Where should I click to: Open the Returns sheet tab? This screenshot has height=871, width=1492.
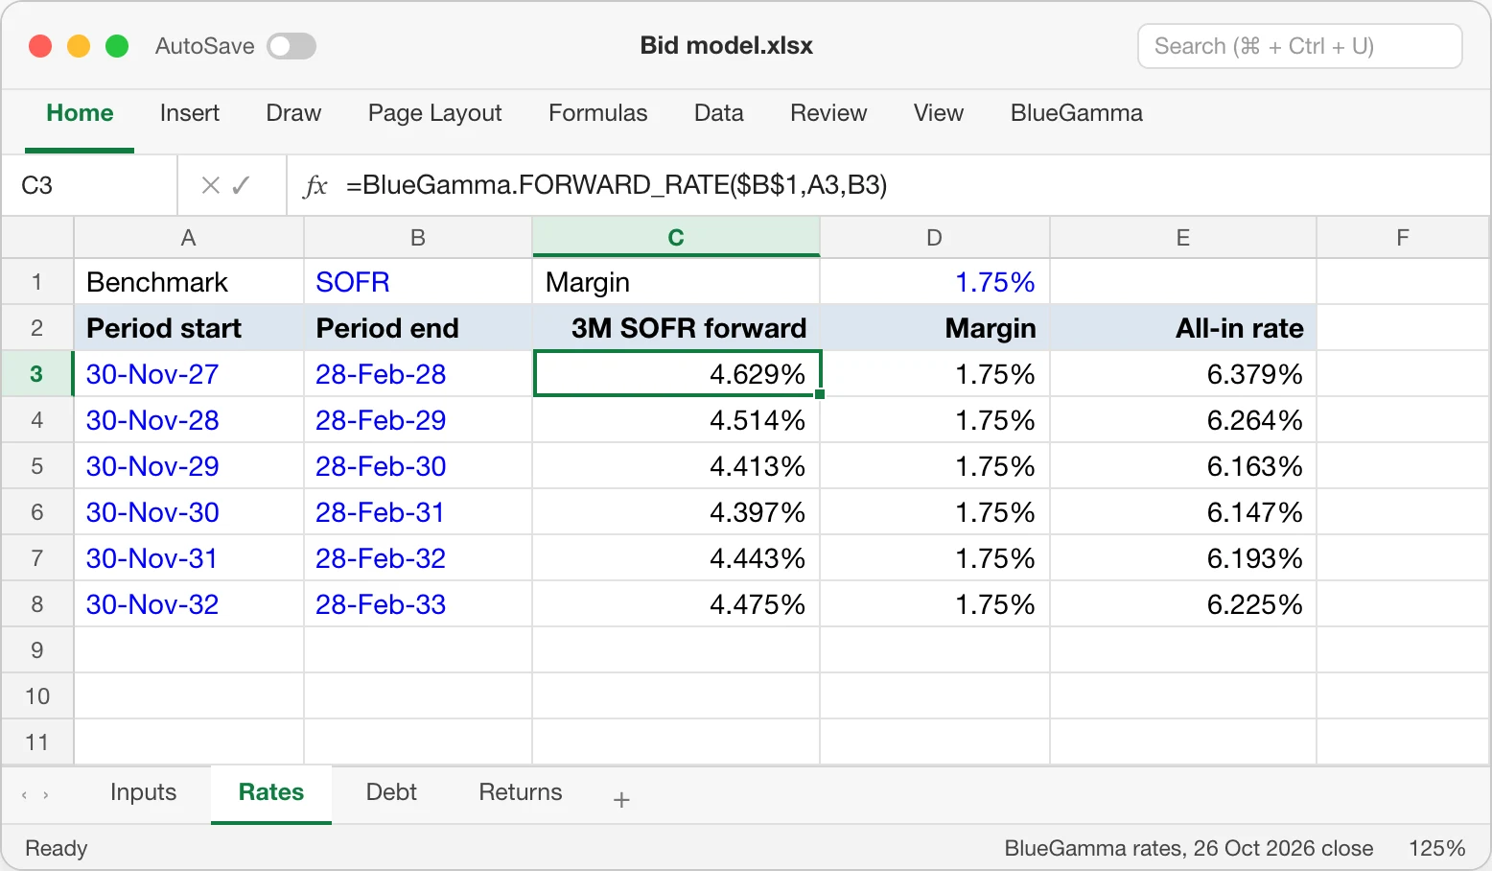pos(521,792)
